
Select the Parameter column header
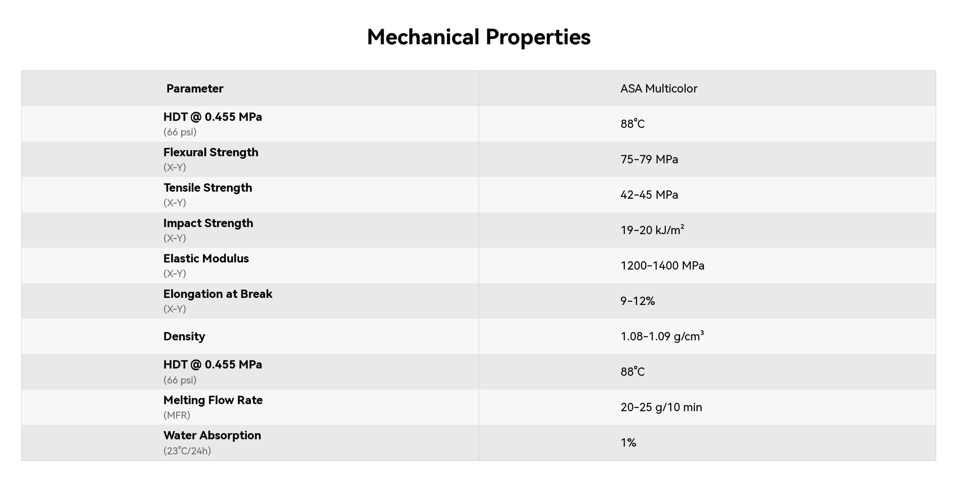point(195,89)
